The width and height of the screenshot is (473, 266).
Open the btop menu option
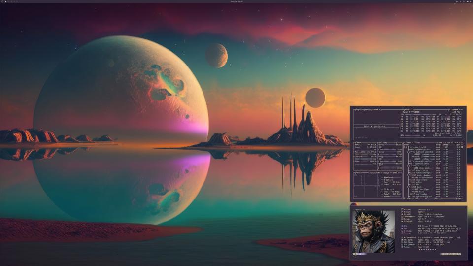pyautogui.click(x=367, y=110)
